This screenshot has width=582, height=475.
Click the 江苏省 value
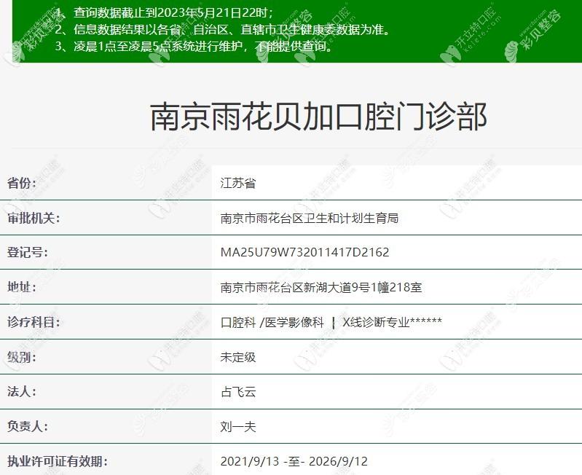click(238, 183)
